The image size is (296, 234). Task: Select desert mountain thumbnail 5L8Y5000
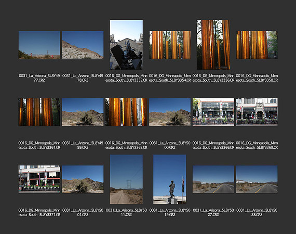pyautogui.click(x=170, y=112)
